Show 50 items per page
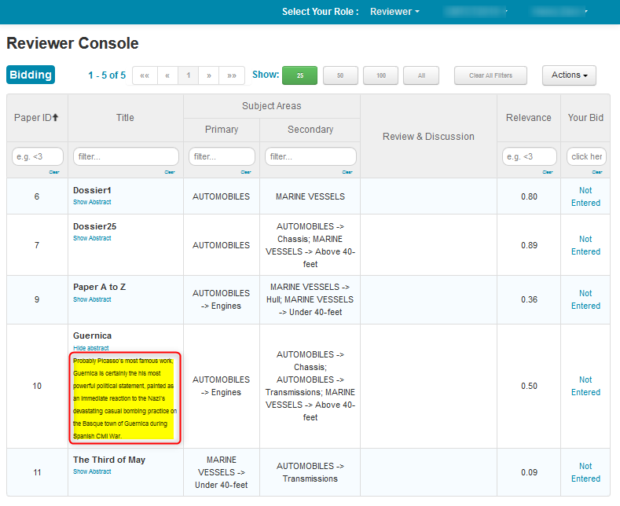Viewport: 620px width, 506px height. pos(340,75)
